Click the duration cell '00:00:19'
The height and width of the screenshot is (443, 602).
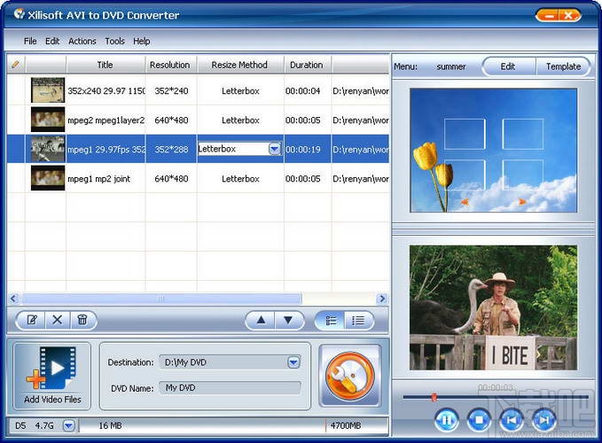tap(303, 149)
